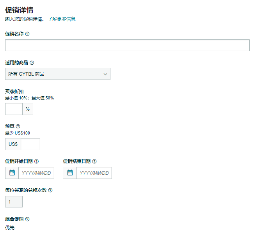Click the 促销结束日期 YYYY/MM/DD field

pyautogui.click(x=94, y=173)
